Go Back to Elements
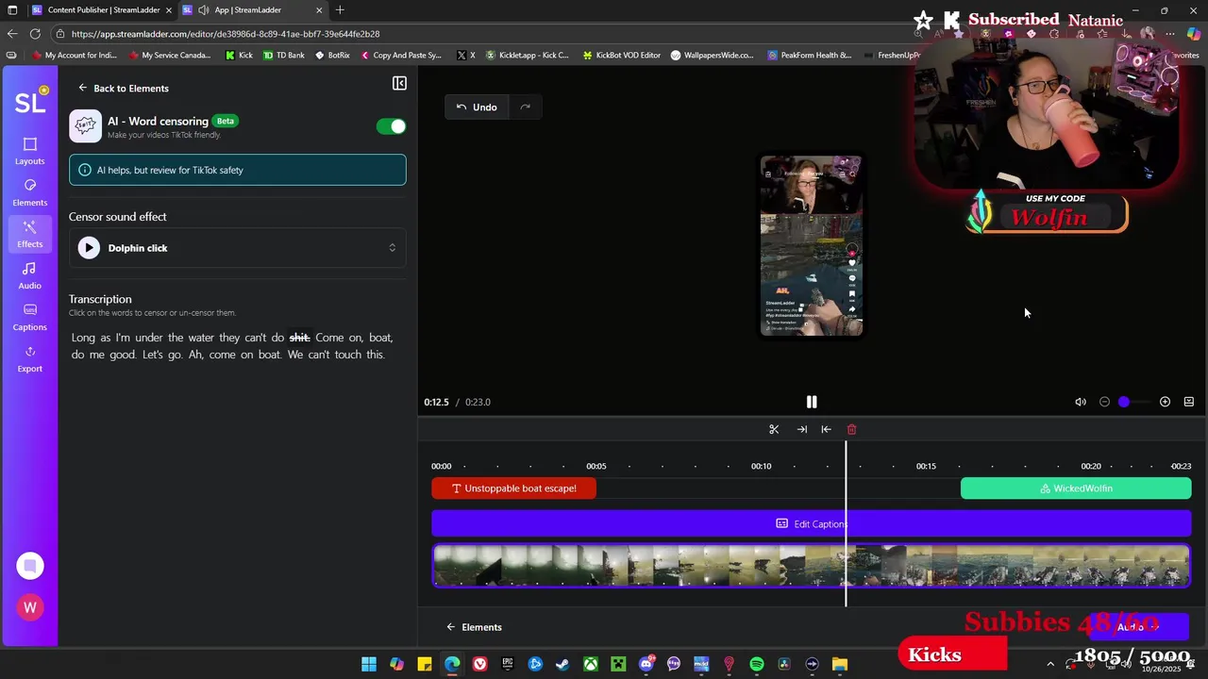 coord(124,88)
